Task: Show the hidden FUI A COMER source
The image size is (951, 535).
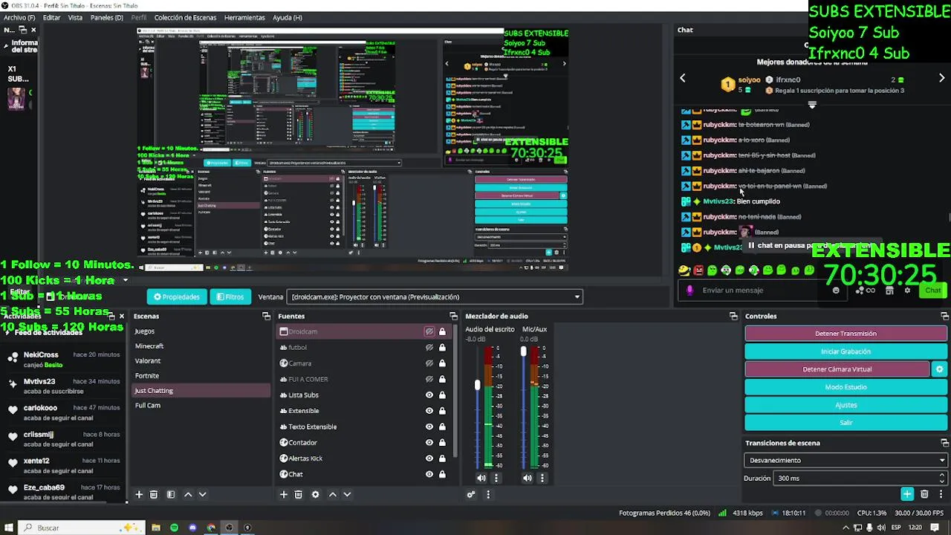Action: point(429,379)
